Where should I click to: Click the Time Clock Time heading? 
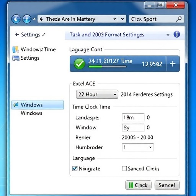click(91, 107)
